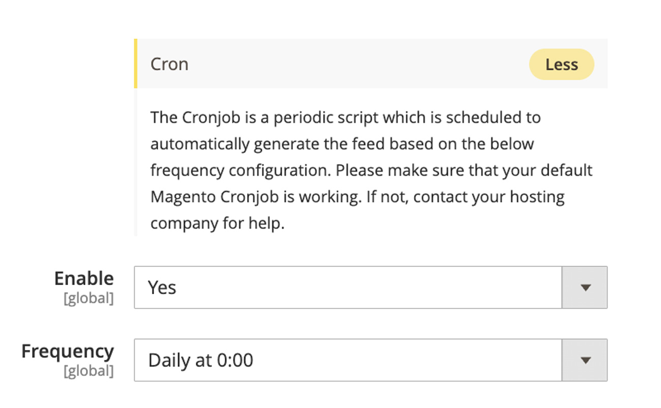Click the gray left border of description
661x408 pixels.
[x=136, y=163]
